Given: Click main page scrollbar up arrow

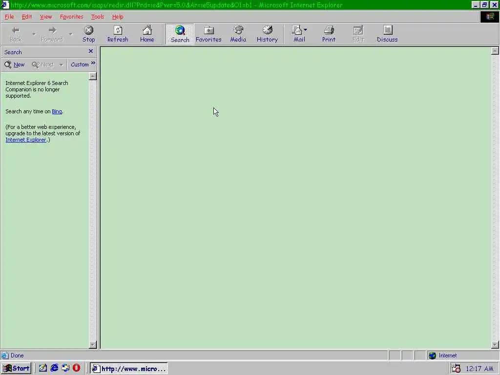Looking at the screenshot, I should pos(495,51).
